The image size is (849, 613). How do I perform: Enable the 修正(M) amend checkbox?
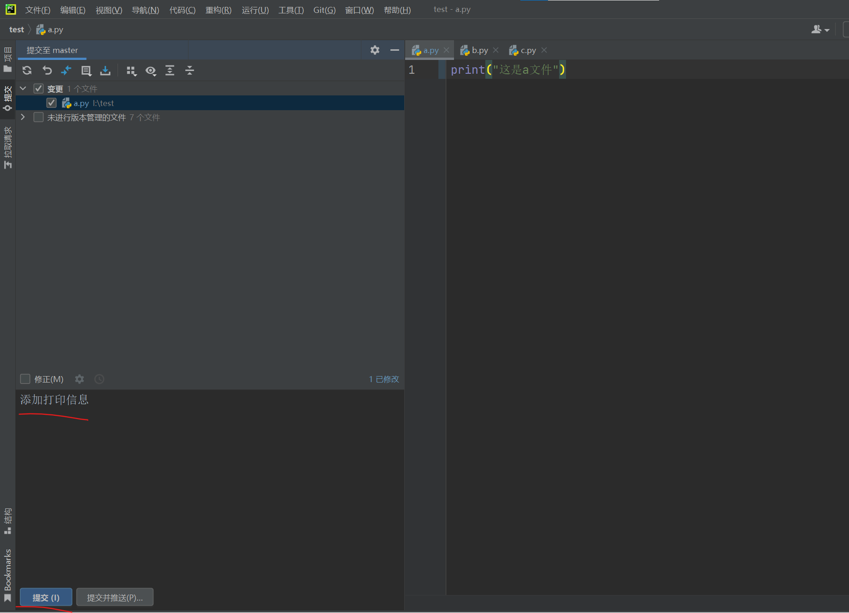click(25, 379)
